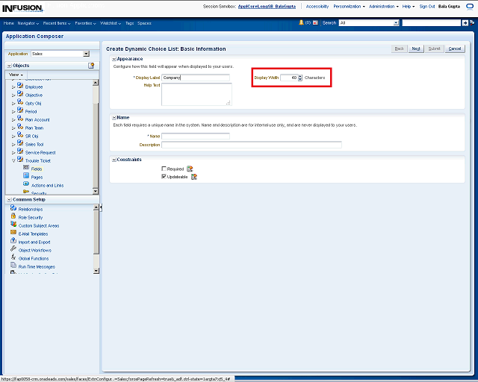Image resolution: width=478 pixels, height=382 pixels.
Task: Collapse the Appearance section
Action: [x=114, y=58]
